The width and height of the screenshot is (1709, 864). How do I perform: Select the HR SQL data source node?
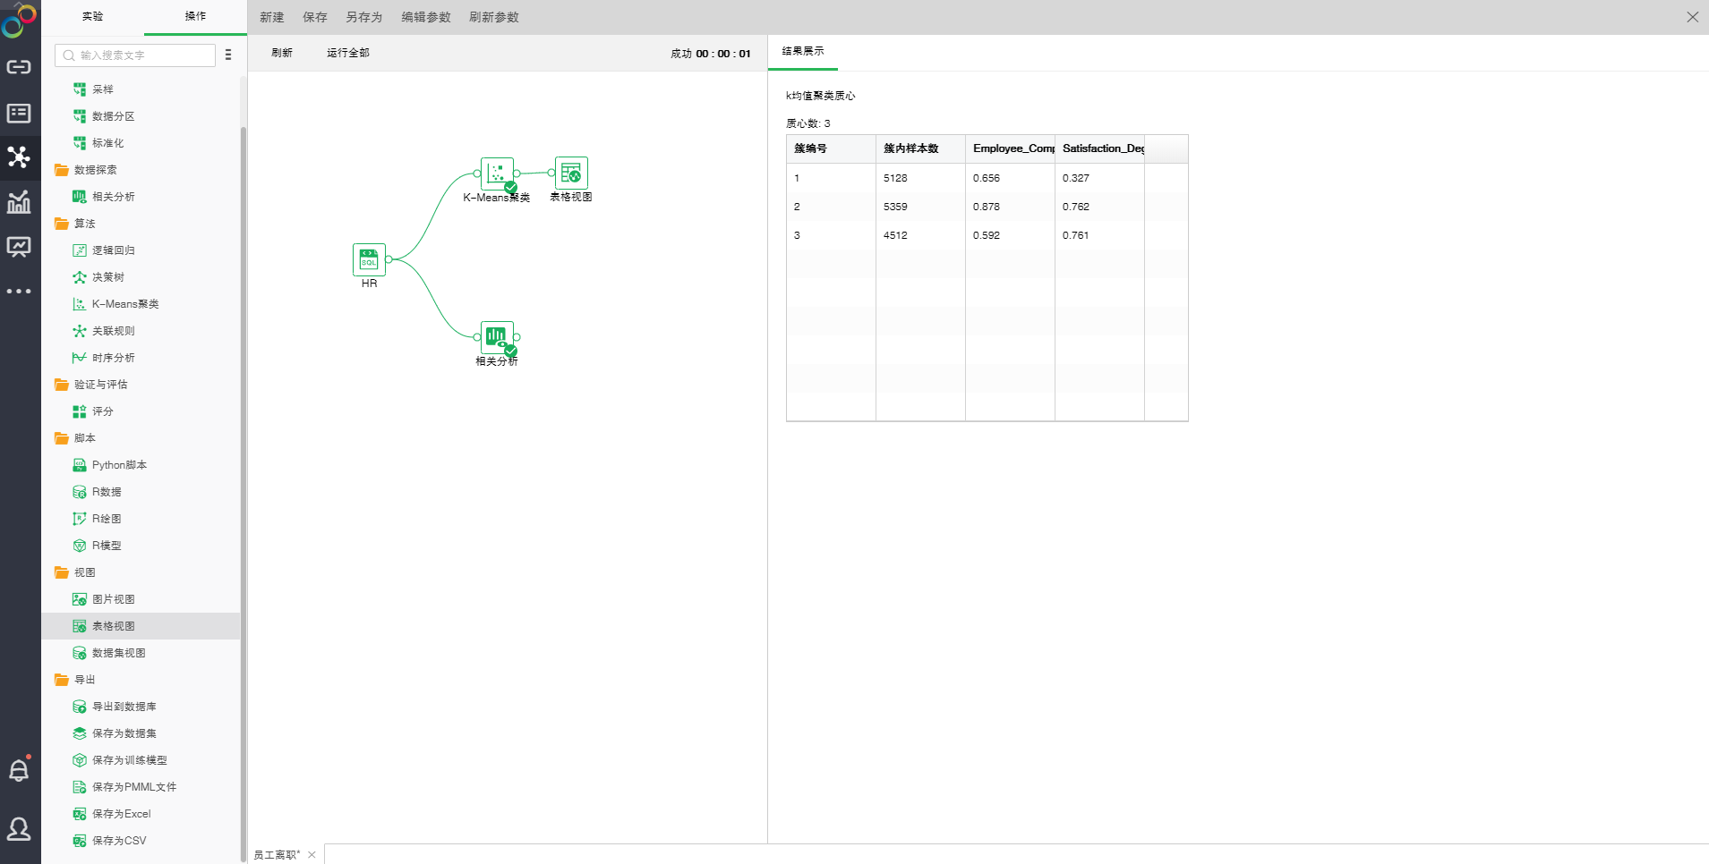369,259
